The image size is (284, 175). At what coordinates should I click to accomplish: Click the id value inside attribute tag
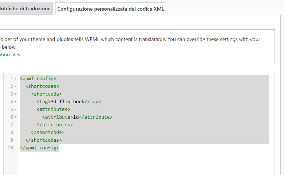(x=76, y=117)
